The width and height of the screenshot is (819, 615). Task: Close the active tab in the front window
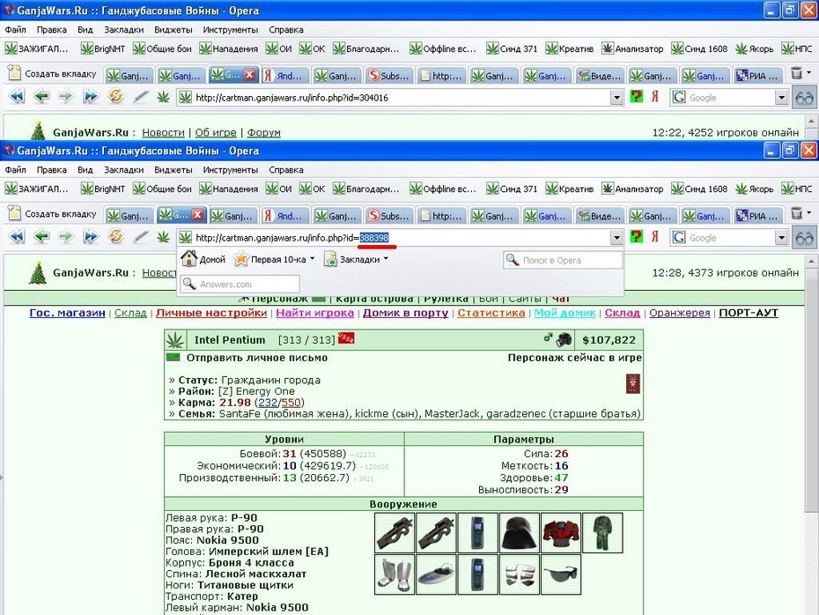click(x=198, y=215)
